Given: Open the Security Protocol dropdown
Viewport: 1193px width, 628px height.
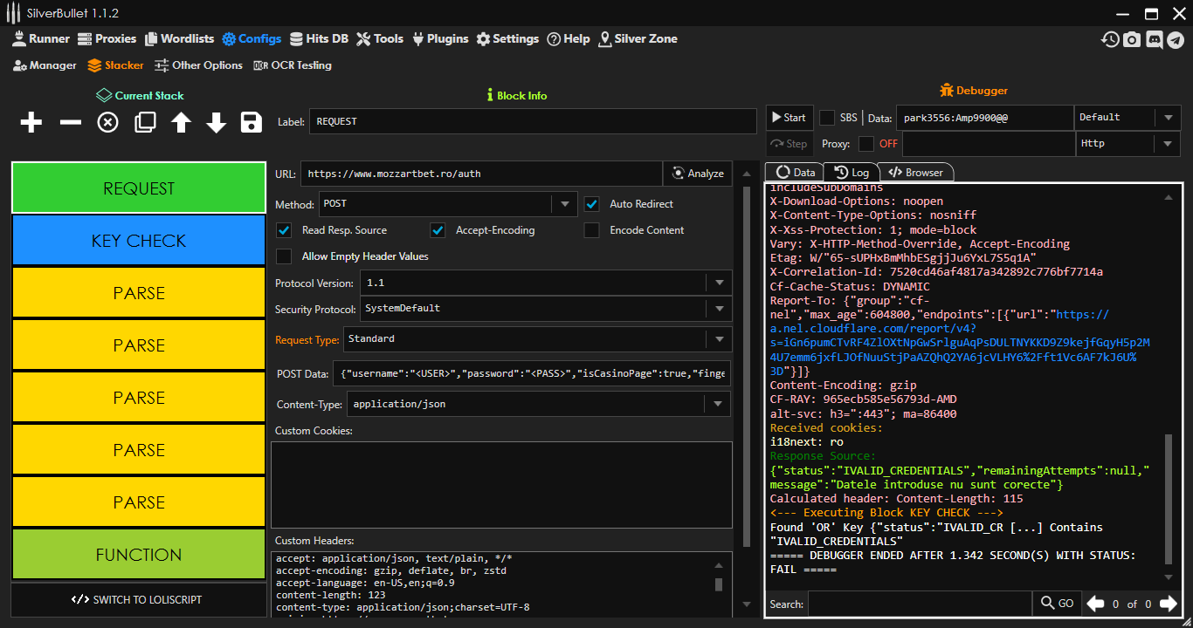Looking at the screenshot, I should coord(719,309).
